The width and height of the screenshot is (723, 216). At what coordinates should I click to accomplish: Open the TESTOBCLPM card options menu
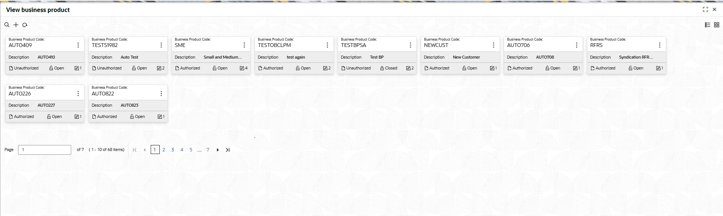pyautogui.click(x=327, y=45)
